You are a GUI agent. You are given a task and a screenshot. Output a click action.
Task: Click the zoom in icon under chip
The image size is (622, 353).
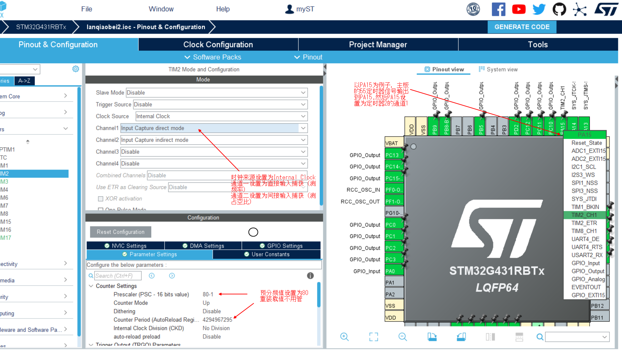click(344, 337)
